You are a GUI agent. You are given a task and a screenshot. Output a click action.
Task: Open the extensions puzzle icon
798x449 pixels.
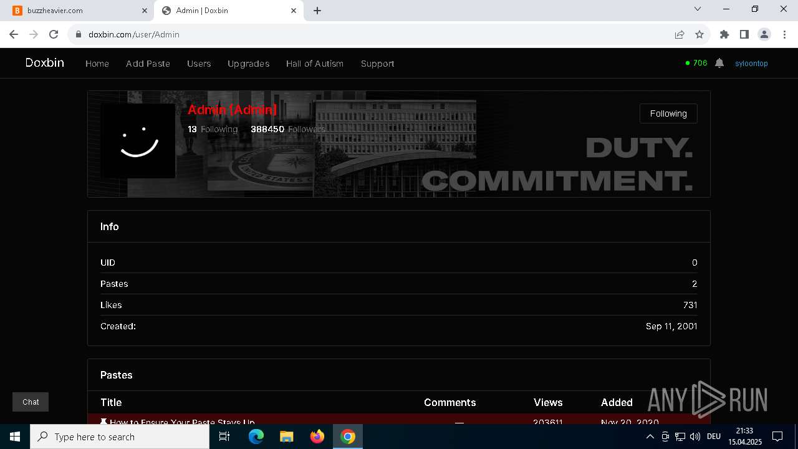pos(724,34)
